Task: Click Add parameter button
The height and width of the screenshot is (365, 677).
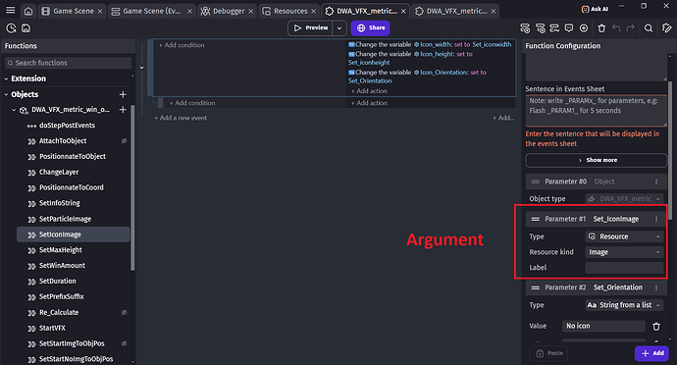Action: (651, 353)
